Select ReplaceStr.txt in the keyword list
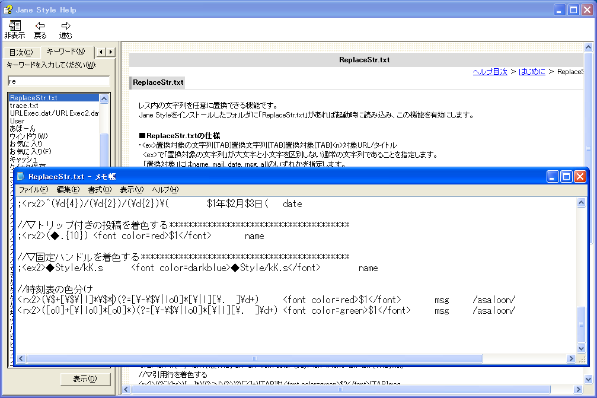This screenshot has height=398, width=597. [54, 98]
